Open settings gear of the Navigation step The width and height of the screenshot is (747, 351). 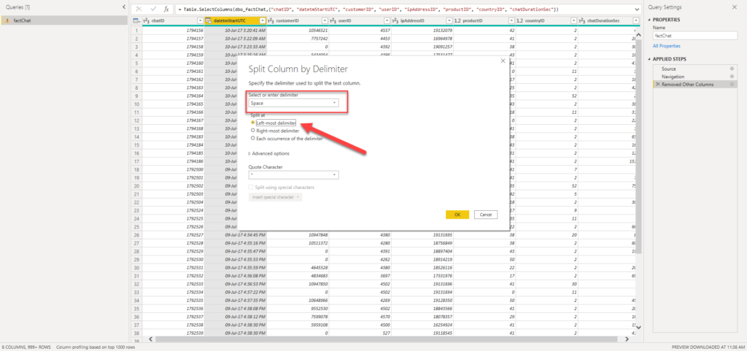732,77
